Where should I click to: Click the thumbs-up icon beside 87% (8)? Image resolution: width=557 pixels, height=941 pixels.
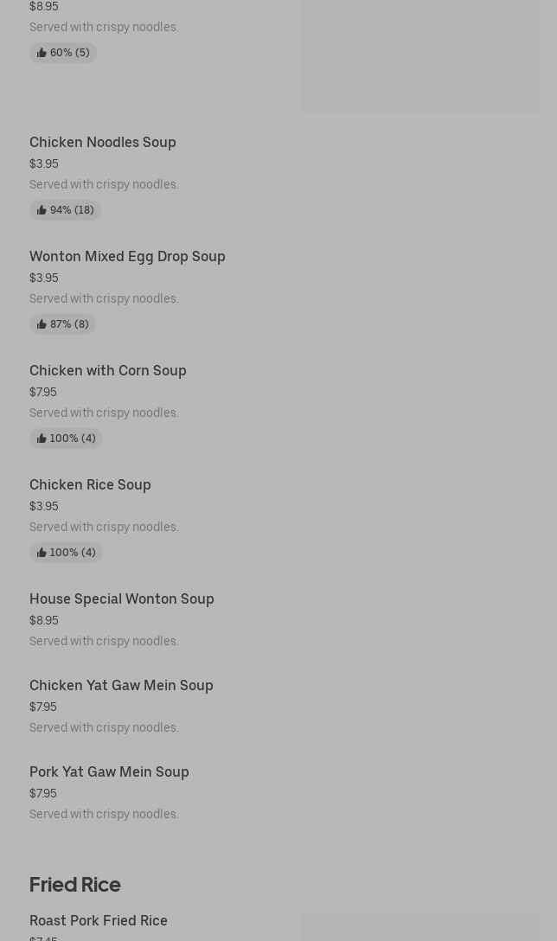point(42,324)
